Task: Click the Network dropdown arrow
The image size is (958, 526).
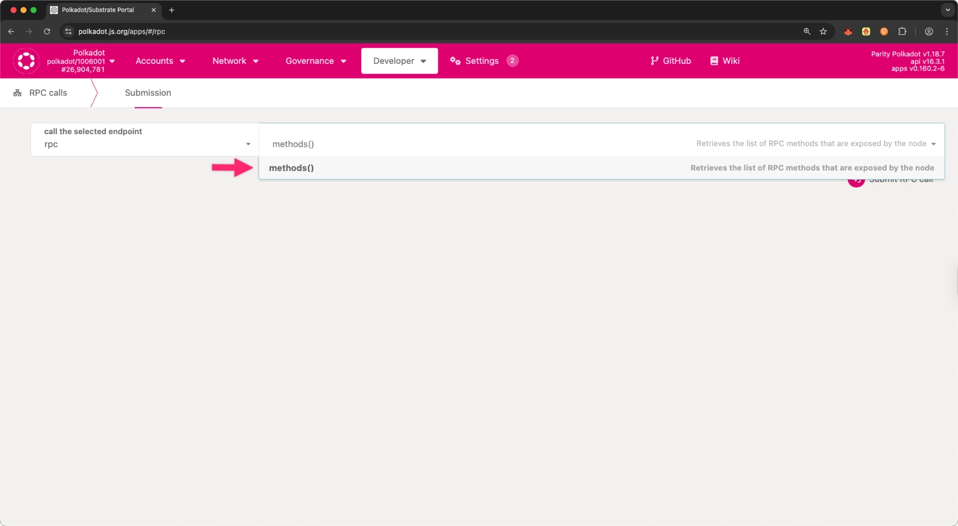Action: pos(256,61)
